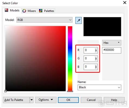Open the Add To Palette arrow menu
The image size is (129, 108).
point(32,100)
